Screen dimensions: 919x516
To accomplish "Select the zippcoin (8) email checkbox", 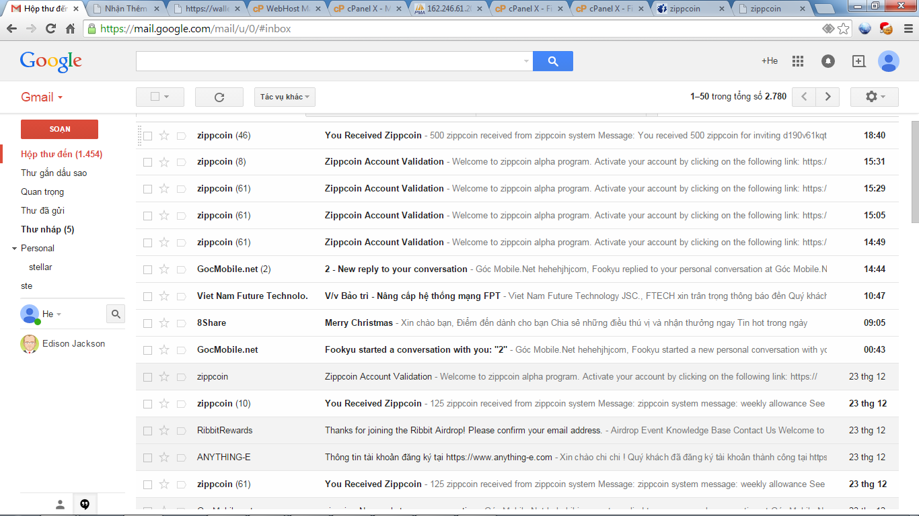I will click(x=147, y=162).
